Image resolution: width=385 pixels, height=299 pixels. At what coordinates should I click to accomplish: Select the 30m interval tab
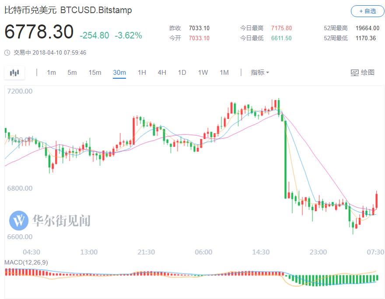(x=119, y=73)
